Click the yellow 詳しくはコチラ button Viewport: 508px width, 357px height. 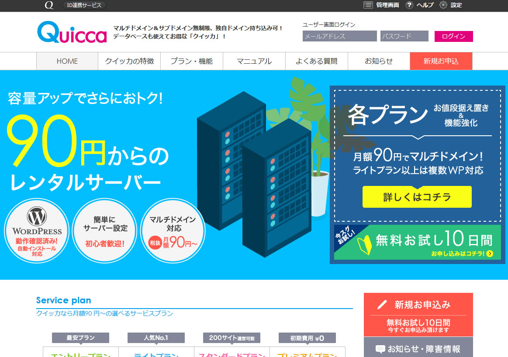click(x=417, y=197)
